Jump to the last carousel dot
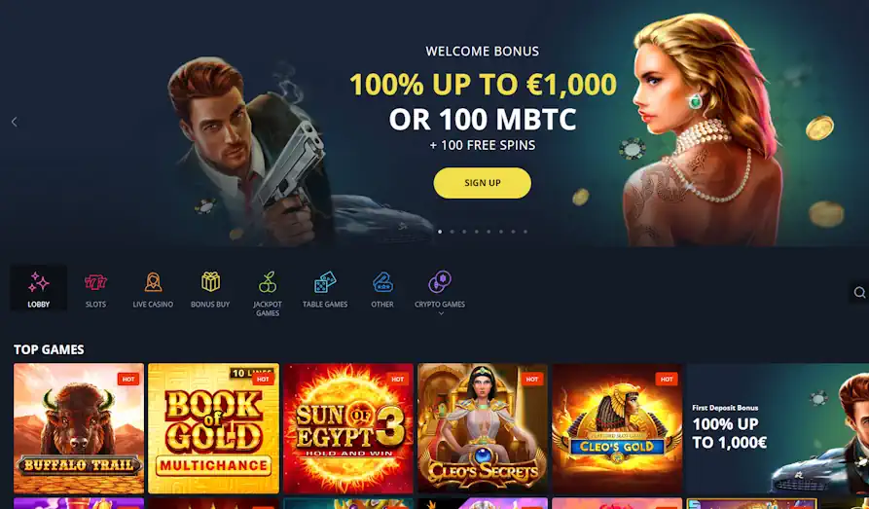 click(525, 232)
